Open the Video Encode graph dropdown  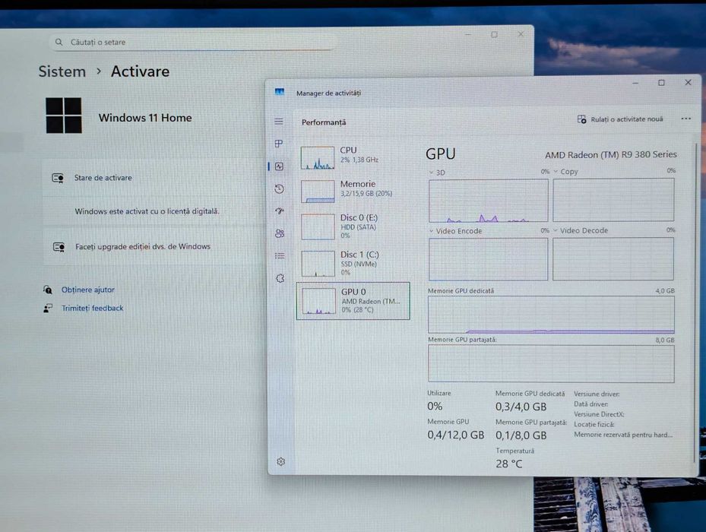[432, 231]
